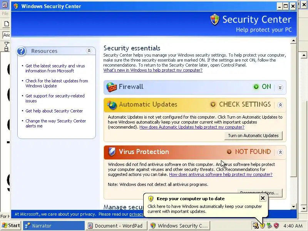The width and height of the screenshot is (308, 231).
Task: Click the title bar shield icon
Action: click(x=16, y=6)
